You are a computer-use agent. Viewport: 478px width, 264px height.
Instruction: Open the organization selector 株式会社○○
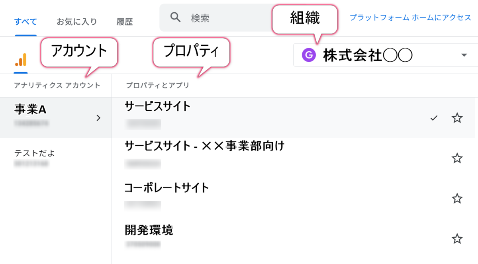pos(386,55)
